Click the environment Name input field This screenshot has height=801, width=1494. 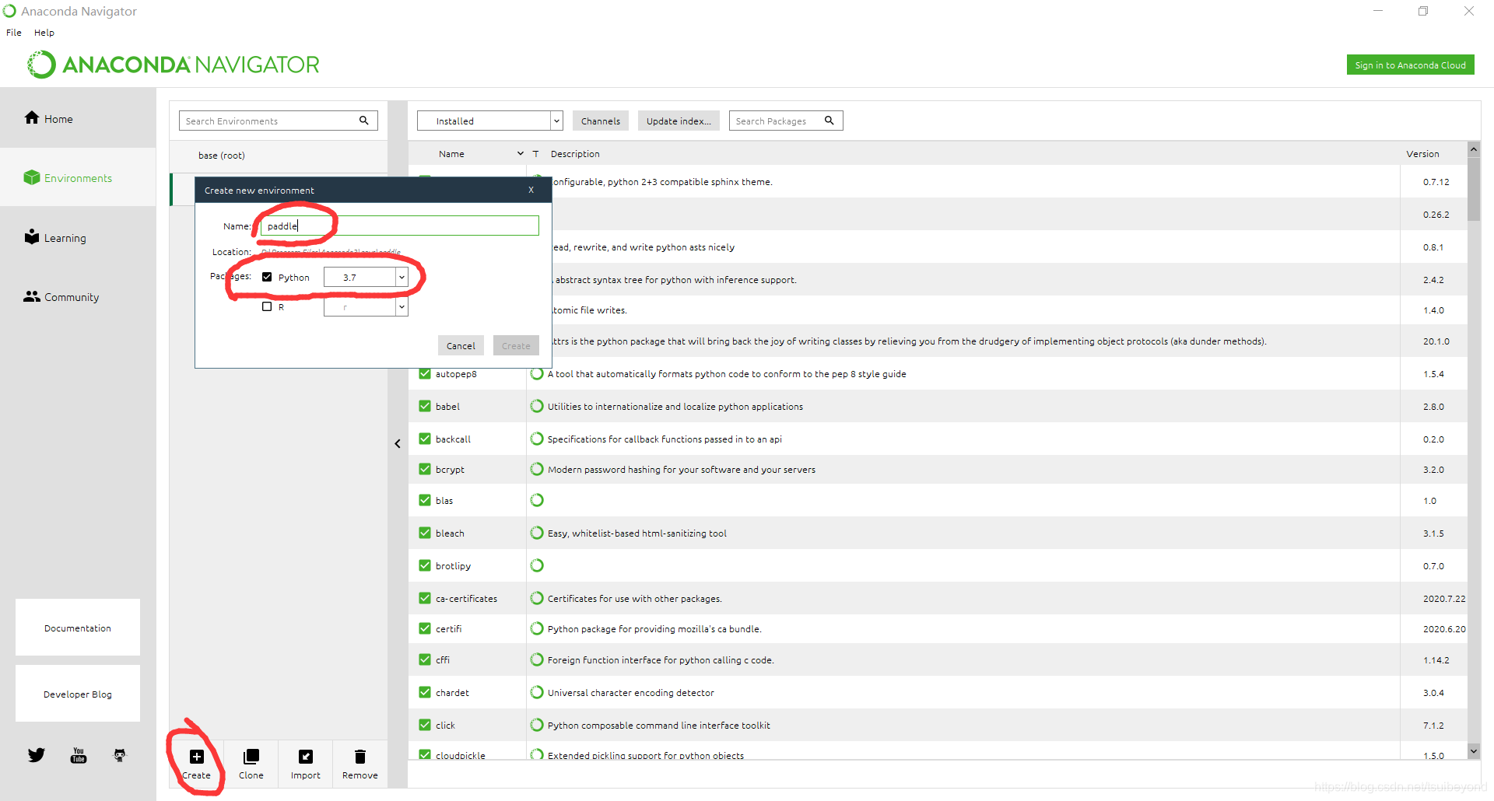point(400,226)
